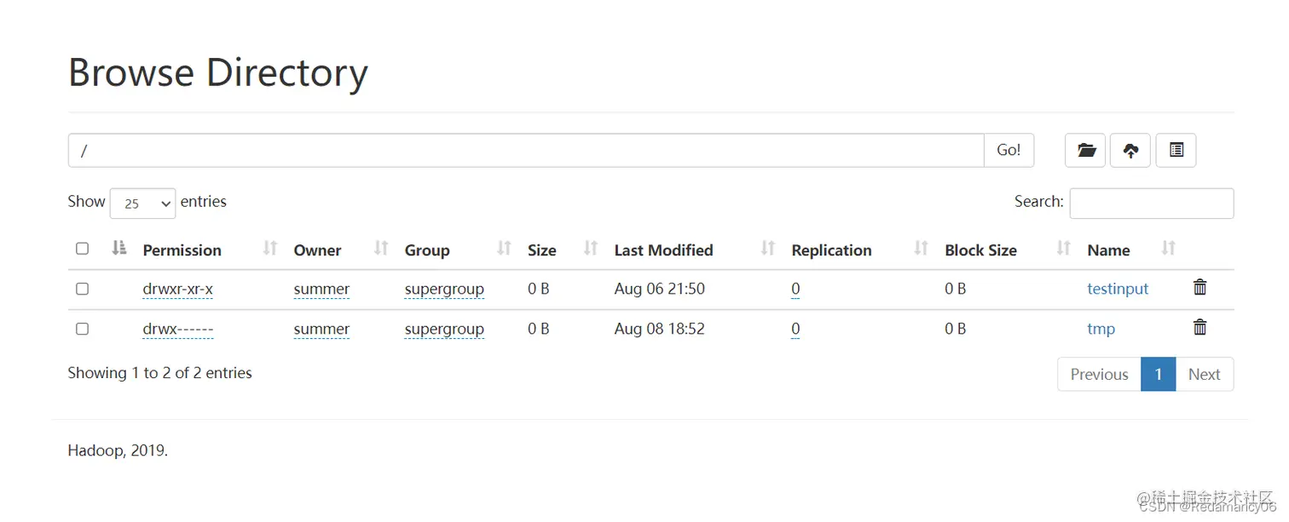Image resolution: width=1289 pixels, height=522 pixels.
Task: Click supergroup in testinput row
Action: (444, 289)
